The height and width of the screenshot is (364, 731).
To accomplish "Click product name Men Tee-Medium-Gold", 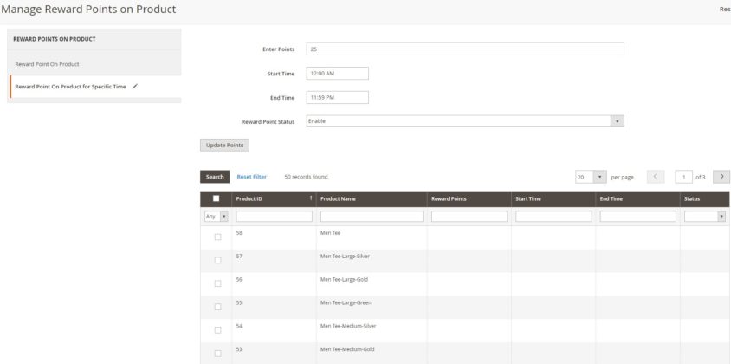I will [x=347, y=349].
